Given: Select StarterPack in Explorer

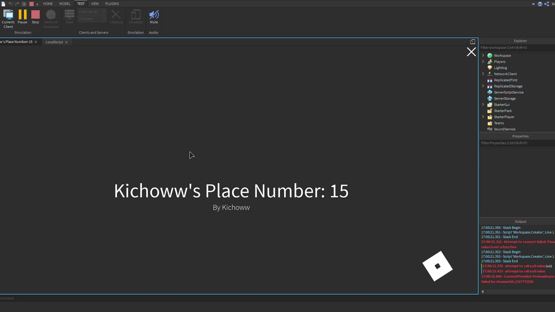Looking at the screenshot, I should (503, 111).
